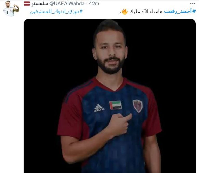The width and height of the screenshot is (199, 173).
Task: Open the profile avatar of the poster
Action: (11, 9)
